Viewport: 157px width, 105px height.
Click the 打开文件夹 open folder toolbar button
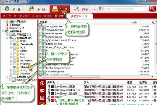tap(22, 16)
